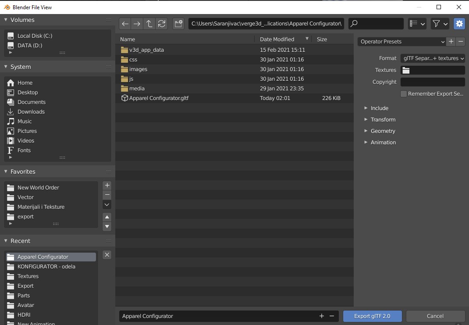Open Local Disk (C:) volume
This screenshot has width=469, height=325.
coord(57,36)
